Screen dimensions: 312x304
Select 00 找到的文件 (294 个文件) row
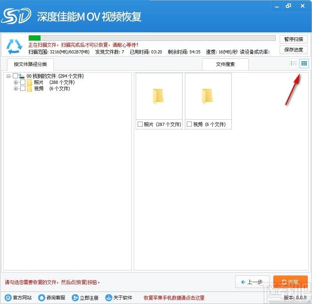[x=55, y=76]
